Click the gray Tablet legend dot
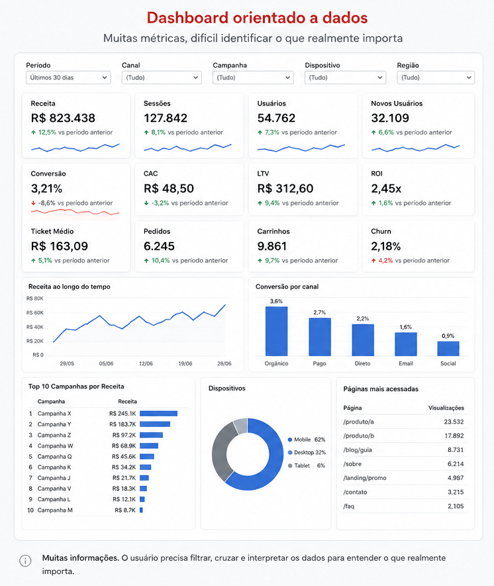The width and height of the screenshot is (494, 586). click(x=290, y=465)
